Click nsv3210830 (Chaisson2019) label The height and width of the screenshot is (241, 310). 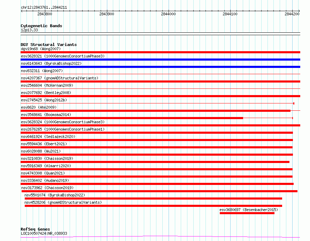point(47,158)
